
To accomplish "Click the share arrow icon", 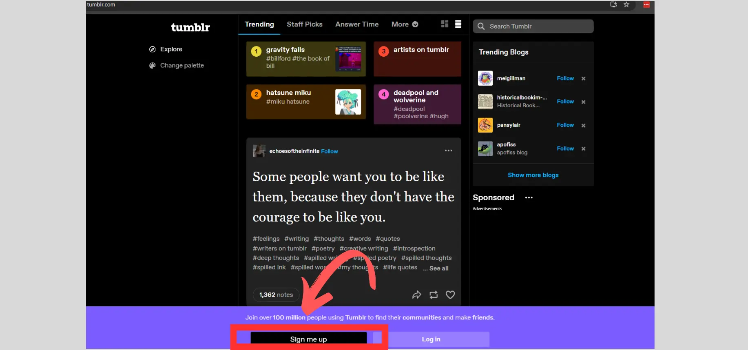I will coord(416,295).
